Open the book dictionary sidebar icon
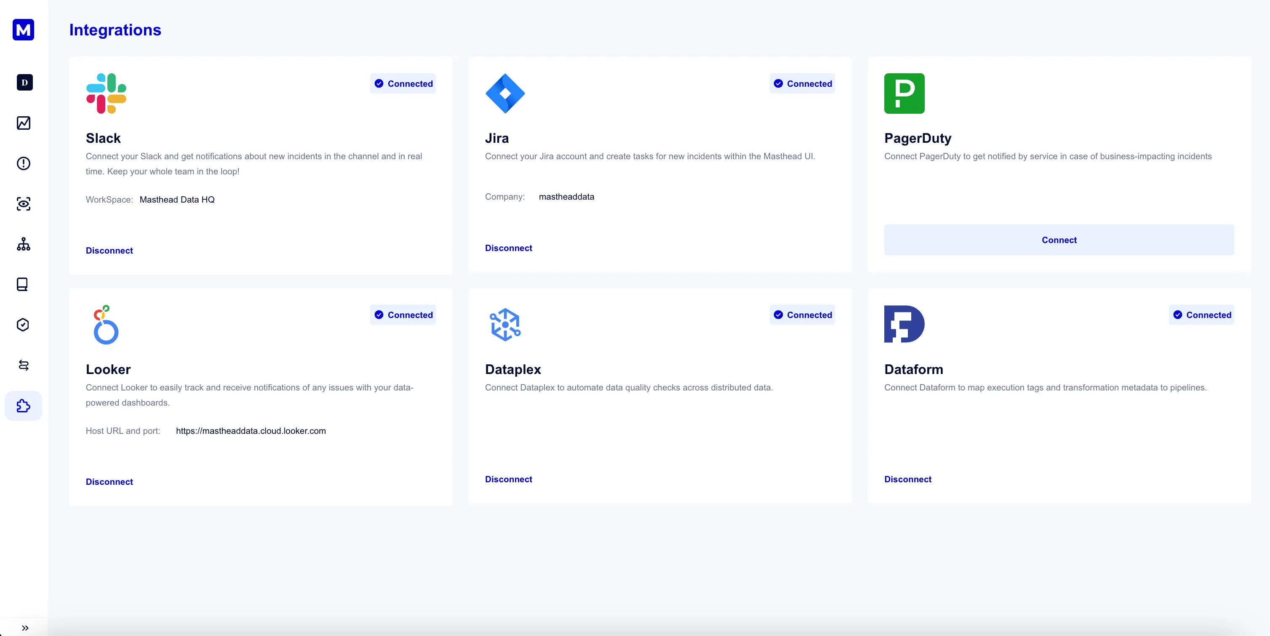Image resolution: width=1270 pixels, height=636 pixels. pyautogui.click(x=22, y=284)
